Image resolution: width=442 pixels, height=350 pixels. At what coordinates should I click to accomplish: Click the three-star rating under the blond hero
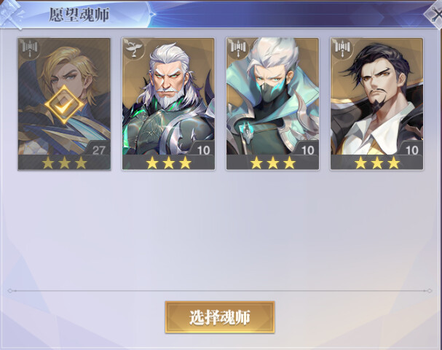tap(64, 163)
